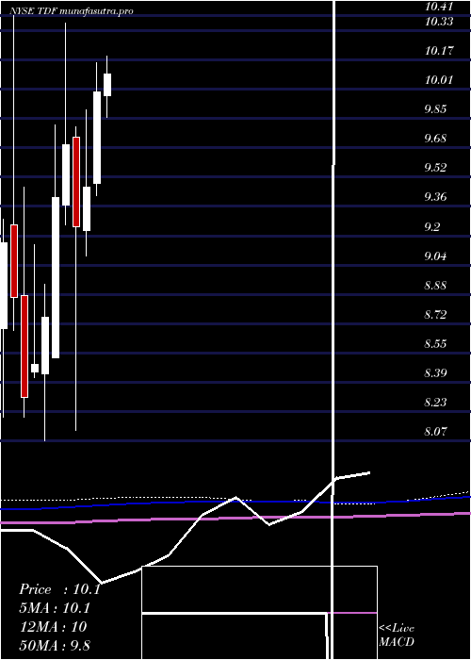Click the 10.01 price axis label
This screenshot has width=471, height=660.
(x=439, y=80)
